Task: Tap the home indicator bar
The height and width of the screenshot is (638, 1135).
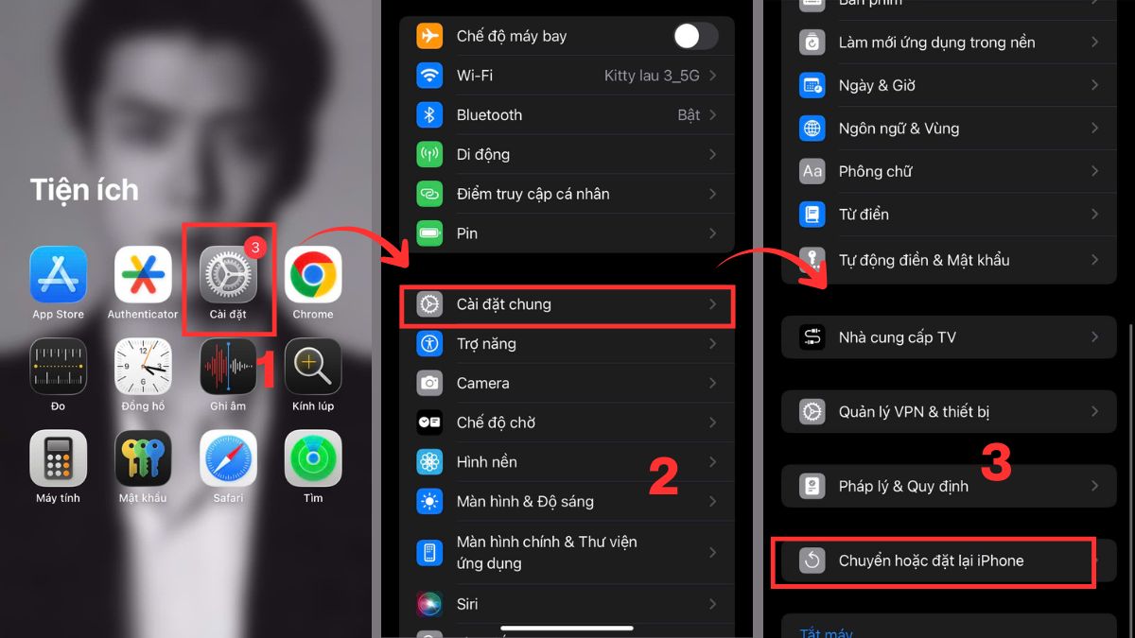Action: [567, 628]
